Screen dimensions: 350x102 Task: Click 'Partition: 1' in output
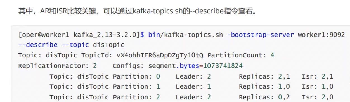tap(136, 87)
